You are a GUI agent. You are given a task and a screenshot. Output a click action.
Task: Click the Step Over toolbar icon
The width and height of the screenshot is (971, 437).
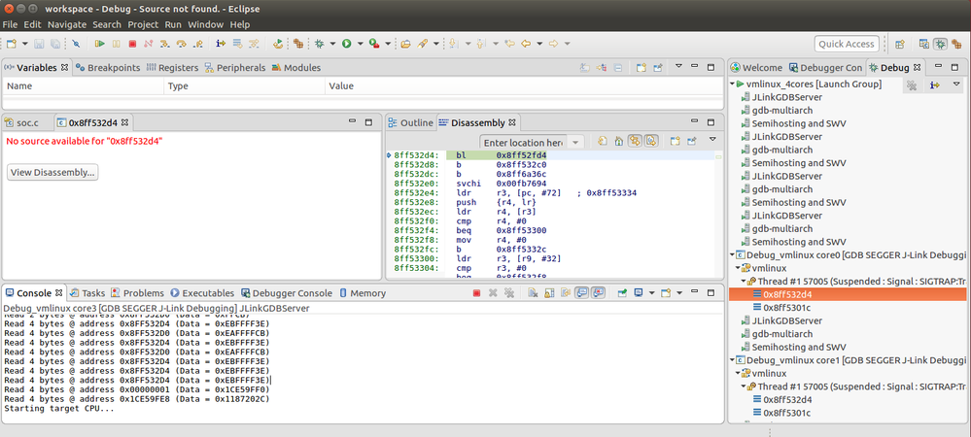(x=181, y=44)
